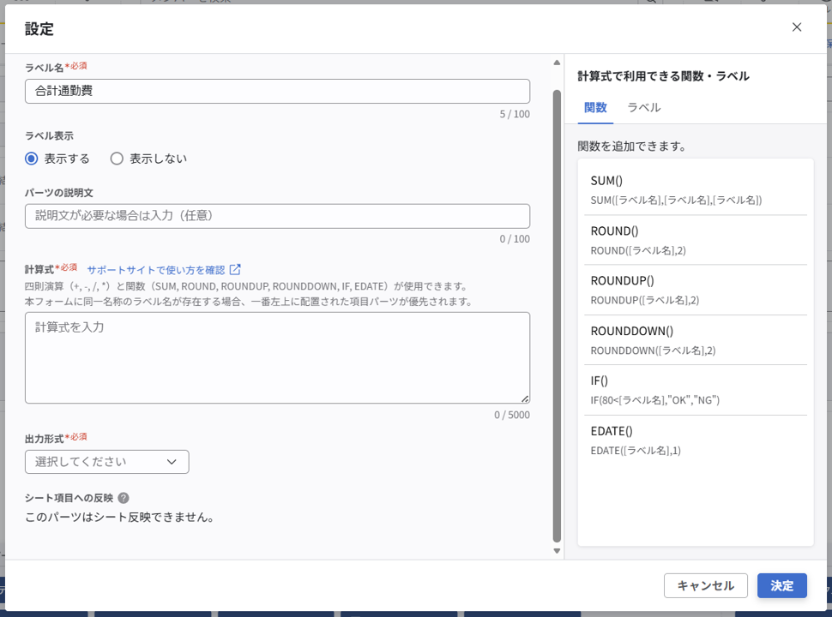Click the external link icon beside サポートサイト

(x=235, y=269)
